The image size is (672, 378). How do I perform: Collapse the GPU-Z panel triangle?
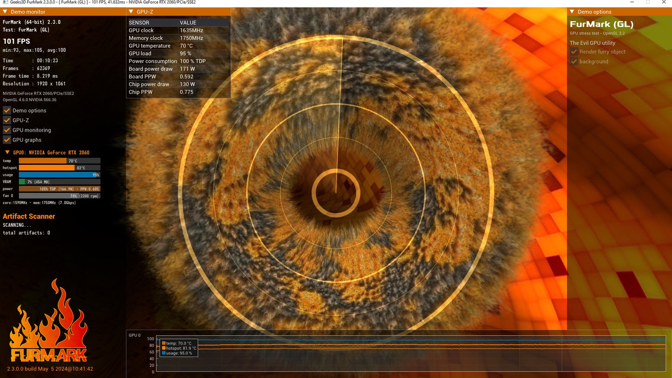131,12
